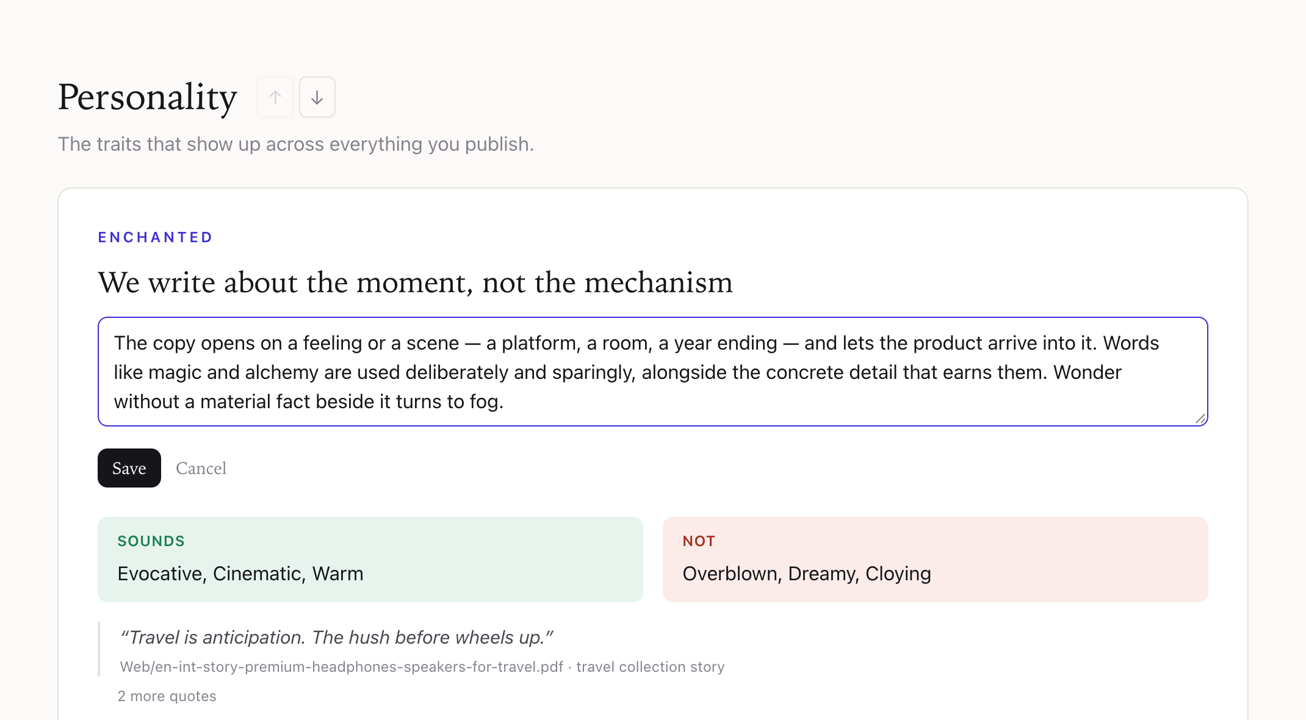Click the word 'Cloying' in Not list
Screen dimensions: 1306x720
898,574
